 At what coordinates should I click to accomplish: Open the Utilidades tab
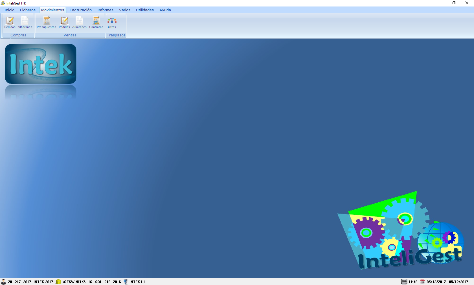[x=145, y=10]
